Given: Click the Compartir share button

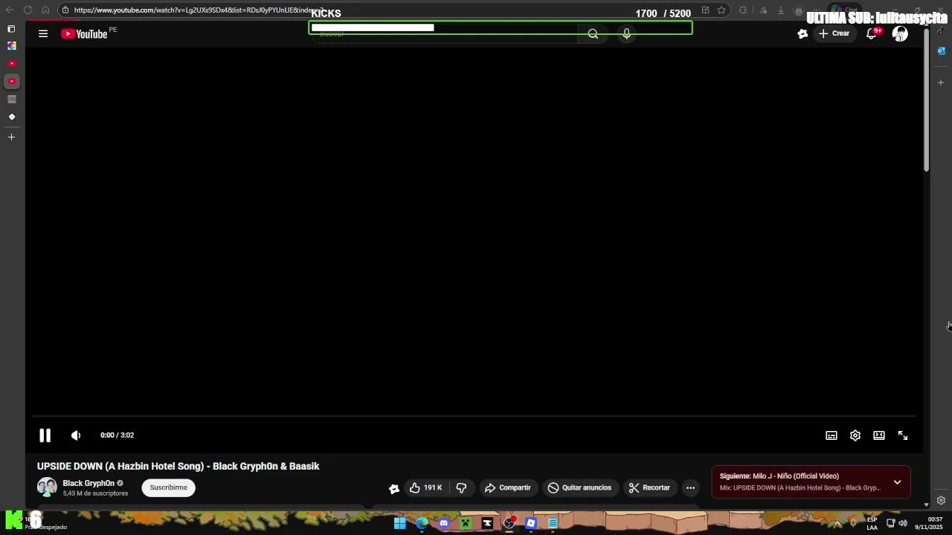Looking at the screenshot, I should [507, 487].
